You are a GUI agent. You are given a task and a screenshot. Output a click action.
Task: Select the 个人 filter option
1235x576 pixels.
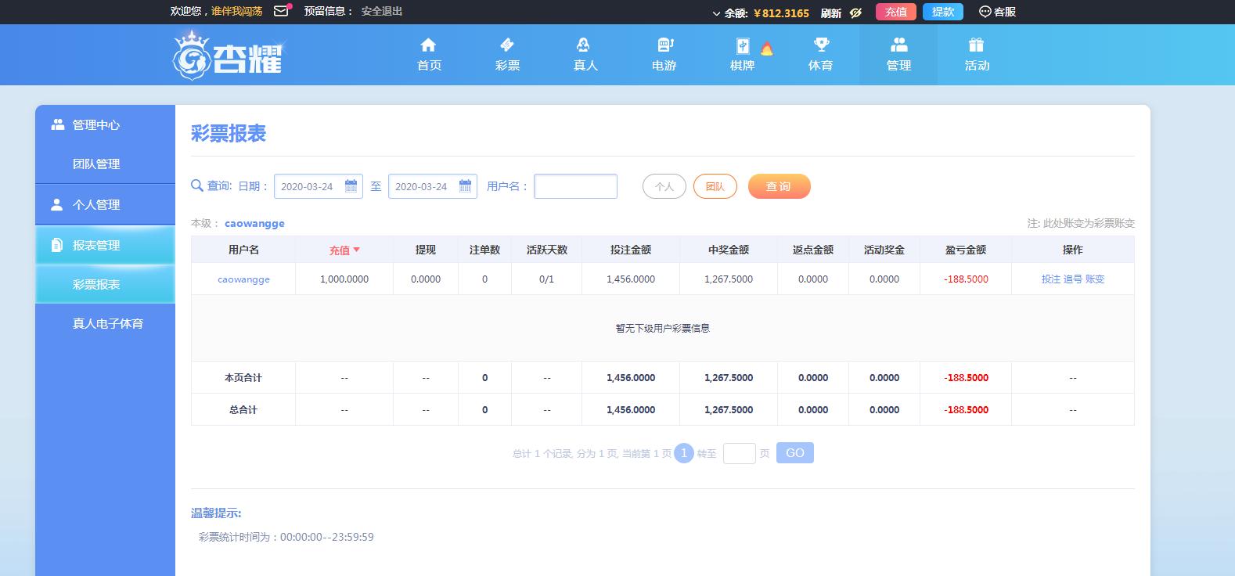[x=664, y=186]
